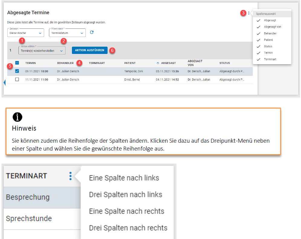Click the AKTION AUSFÜHREN button
The height and width of the screenshot is (239, 301).
(89, 50)
